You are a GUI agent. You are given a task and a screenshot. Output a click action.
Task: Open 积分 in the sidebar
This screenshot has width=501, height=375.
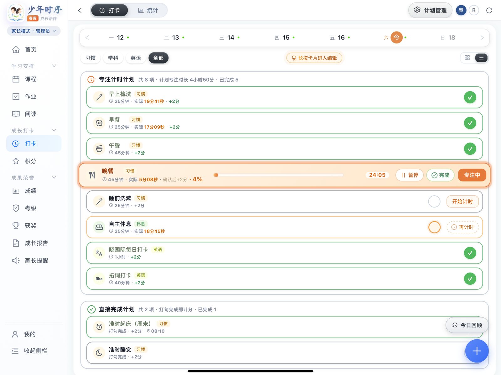34,161
